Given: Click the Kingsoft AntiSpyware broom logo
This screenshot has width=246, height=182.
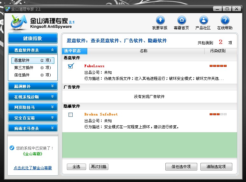Looking at the screenshot, I should [x=18, y=23].
